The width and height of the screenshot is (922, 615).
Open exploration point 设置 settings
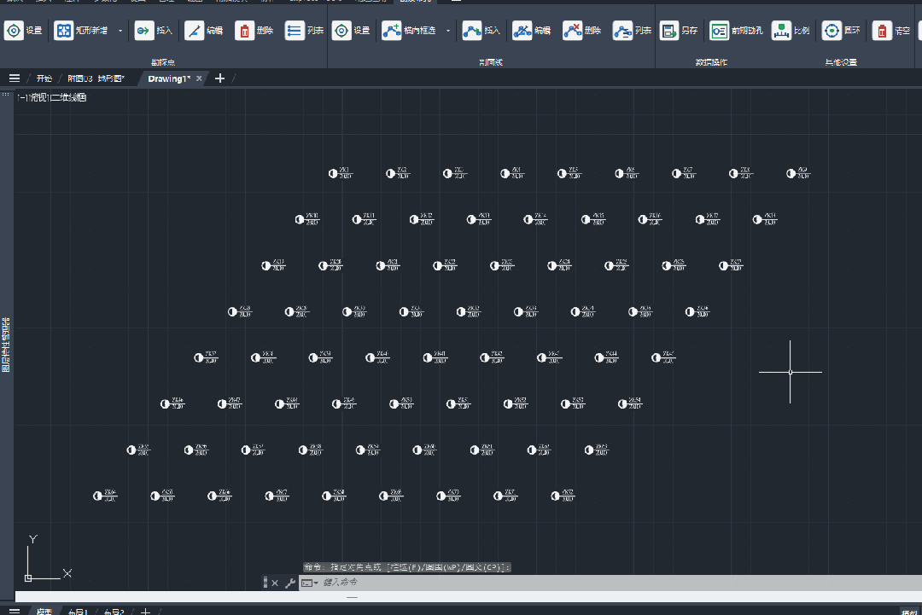pyautogui.click(x=24, y=31)
